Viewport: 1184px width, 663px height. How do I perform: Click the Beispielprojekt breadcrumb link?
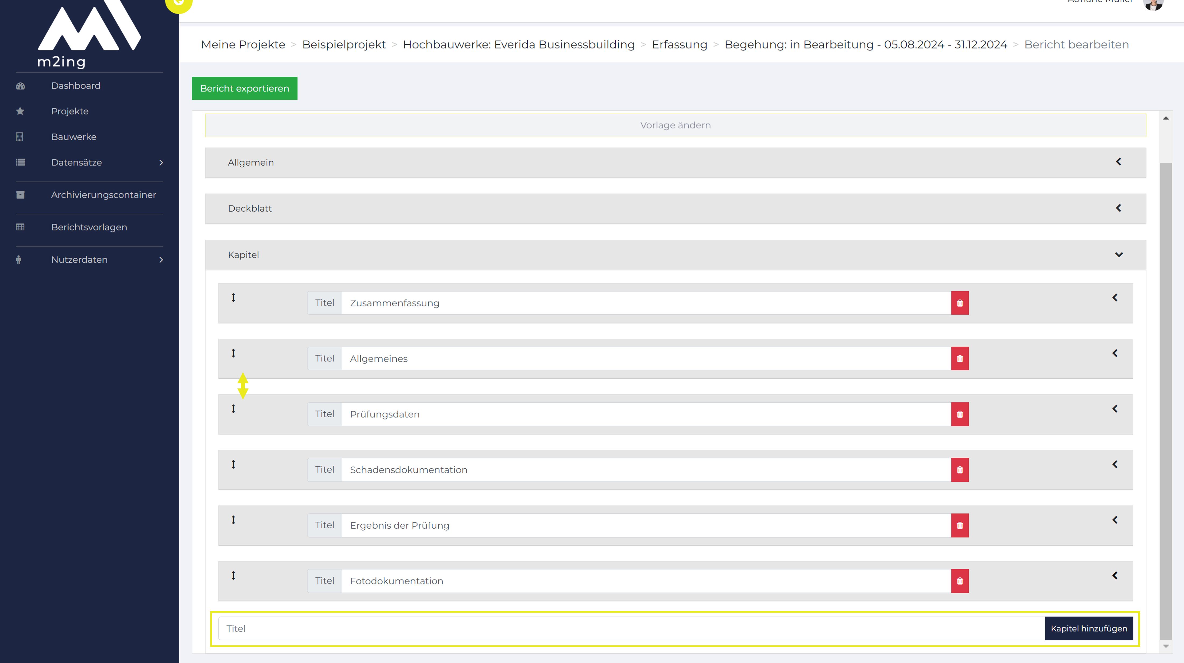click(x=344, y=45)
